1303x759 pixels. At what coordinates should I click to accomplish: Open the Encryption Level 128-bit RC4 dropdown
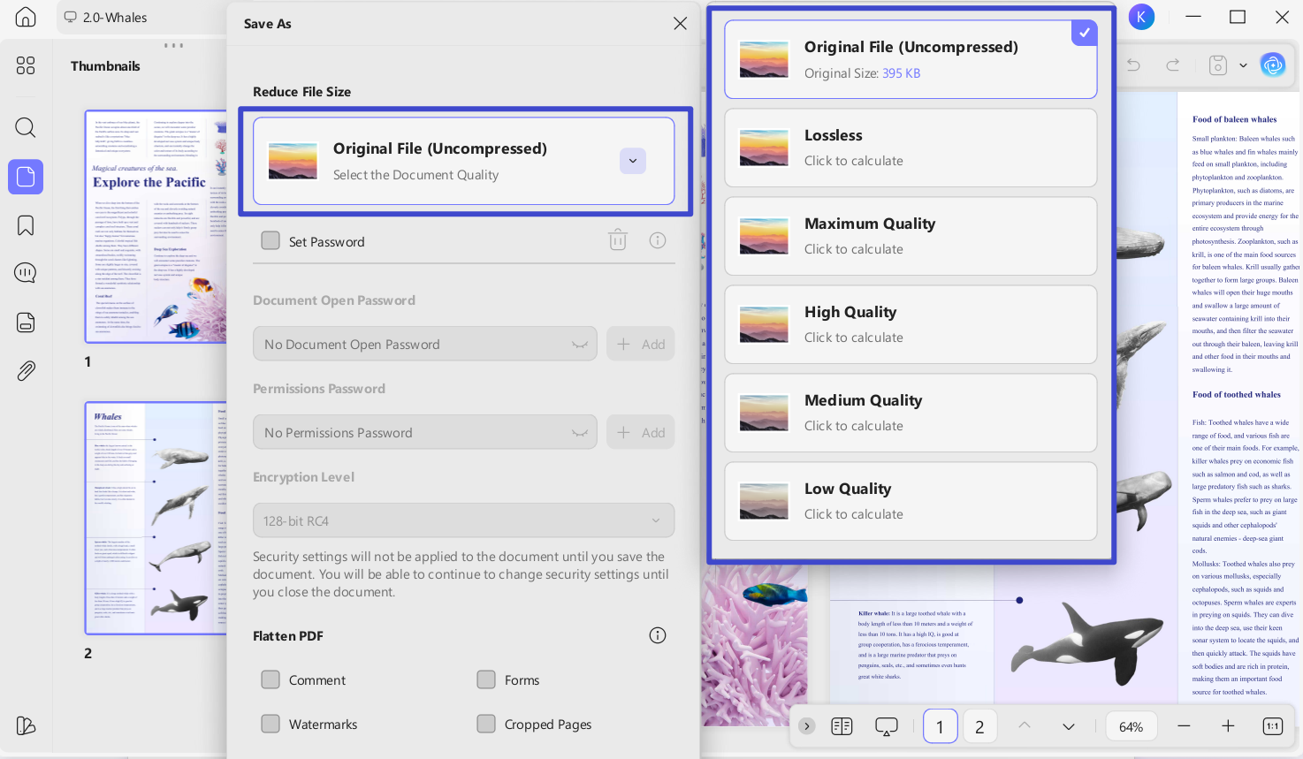click(463, 520)
